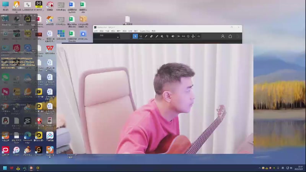306x172 pixels.
Task: Click the webcam video of guitarist
Action: coord(155,99)
